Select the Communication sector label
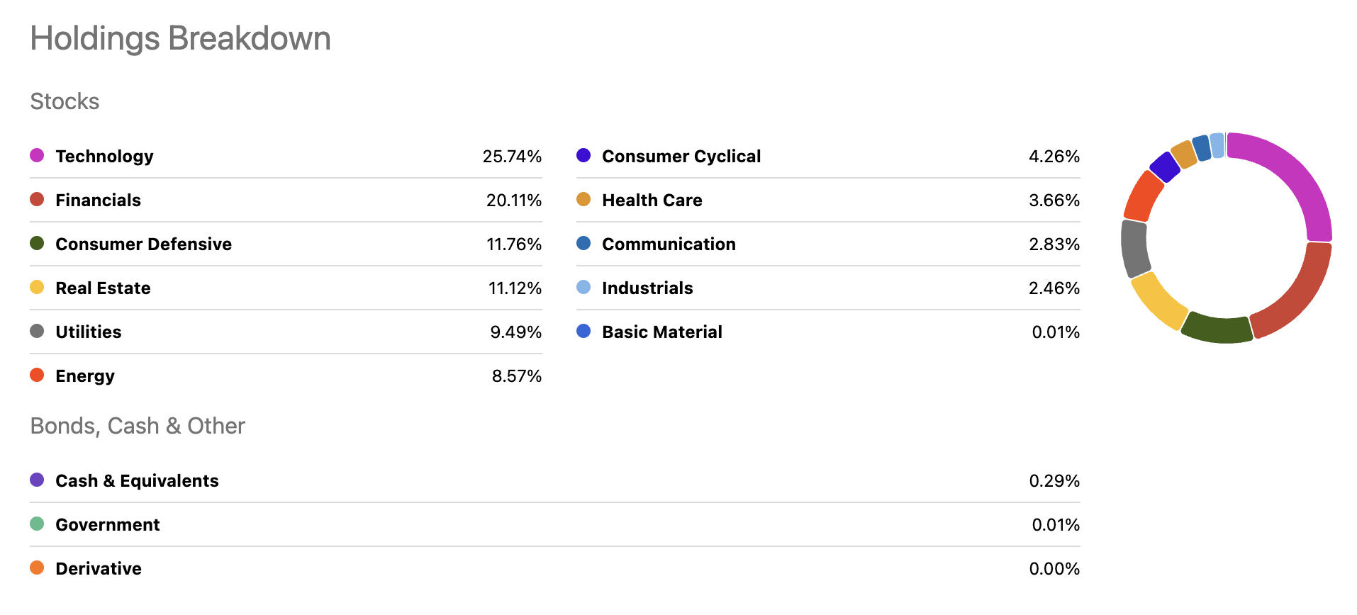The height and width of the screenshot is (615, 1357). pos(669,244)
